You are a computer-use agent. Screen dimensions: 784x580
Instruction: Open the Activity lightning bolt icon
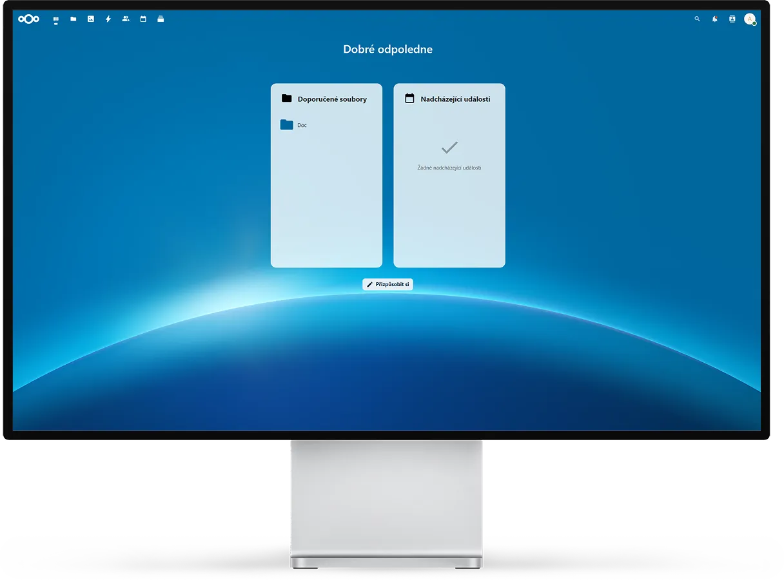[108, 19]
